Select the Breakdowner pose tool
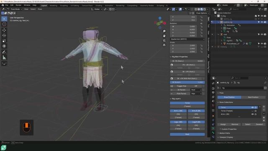Screen dimensions: 268x151 (4, 63)
